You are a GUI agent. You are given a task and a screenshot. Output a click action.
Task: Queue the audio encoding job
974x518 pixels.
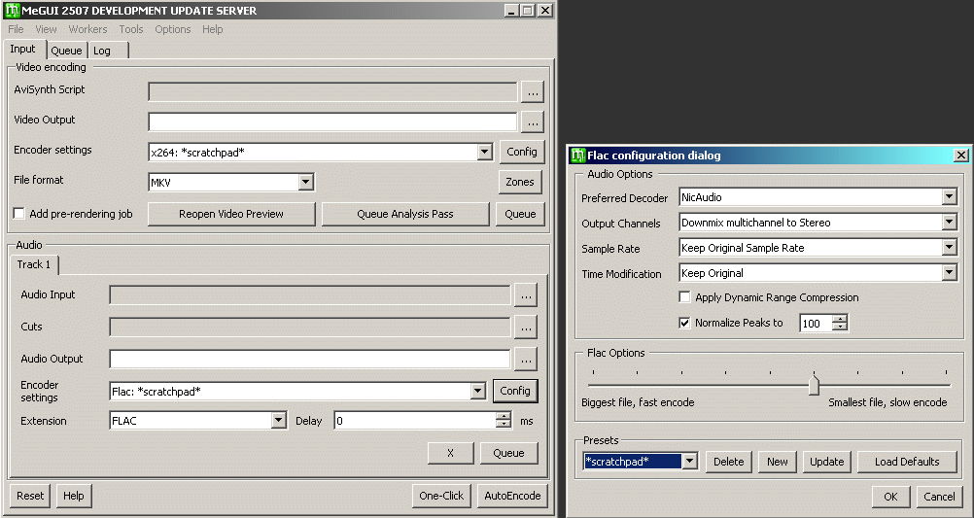point(508,453)
